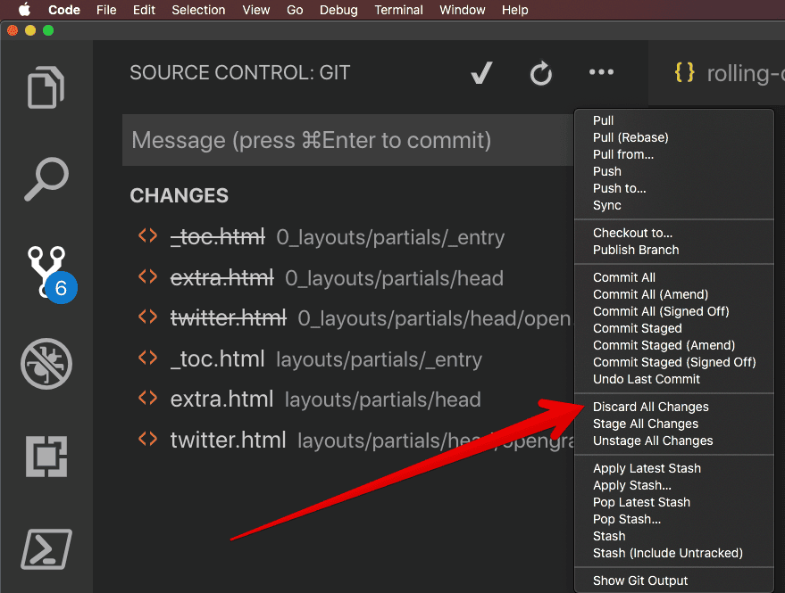Open the Explorer files icon in activity bar
785x593 pixels.
pyautogui.click(x=46, y=87)
